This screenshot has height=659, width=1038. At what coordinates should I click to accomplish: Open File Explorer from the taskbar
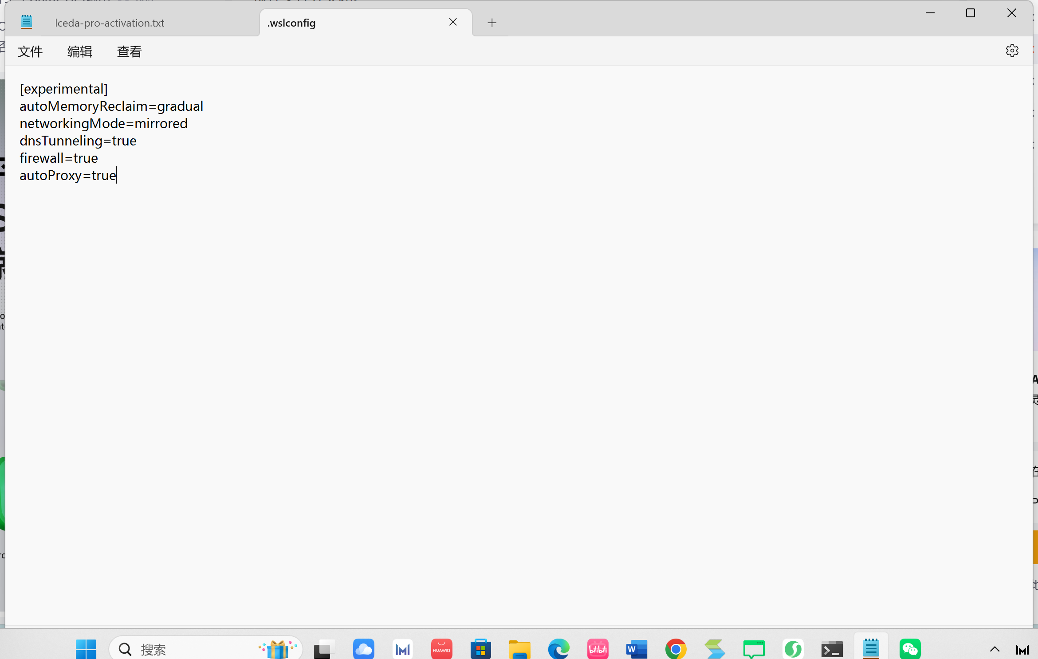(x=519, y=649)
